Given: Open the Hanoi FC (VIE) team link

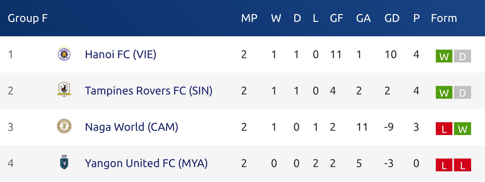Looking at the screenshot, I should pos(121,54).
